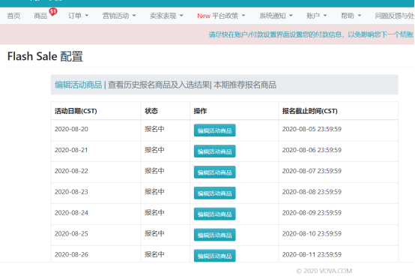Select 报名中 status in 2020-08-20 row
This screenshot has width=415, height=279.
click(x=154, y=129)
